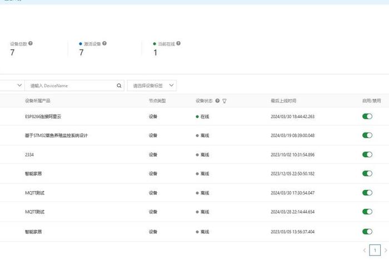Toggle switch for 基于STM32草鱼养殖监控系统设计 row
Screen dimensions: 389x261
coord(367,135)
